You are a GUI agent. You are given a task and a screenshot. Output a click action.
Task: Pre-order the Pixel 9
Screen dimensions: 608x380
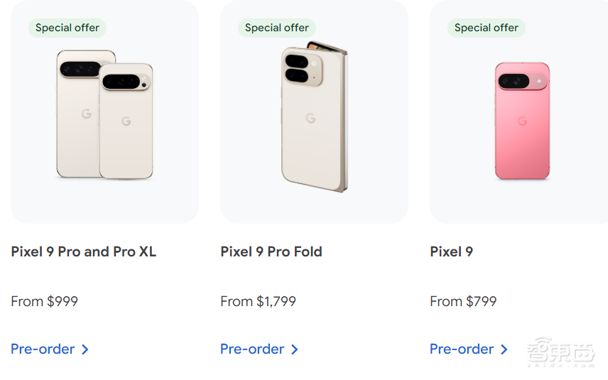pos(462,349)
